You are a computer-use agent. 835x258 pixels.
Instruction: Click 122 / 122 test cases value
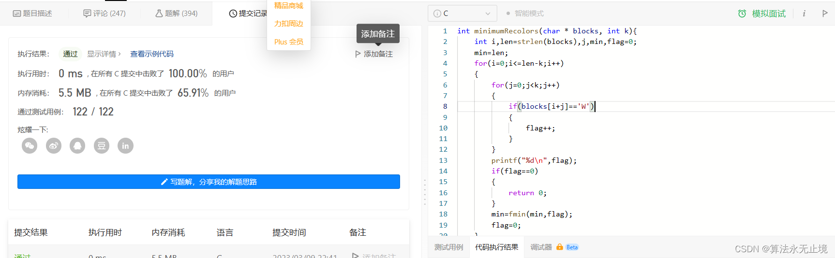coord(93,112)
